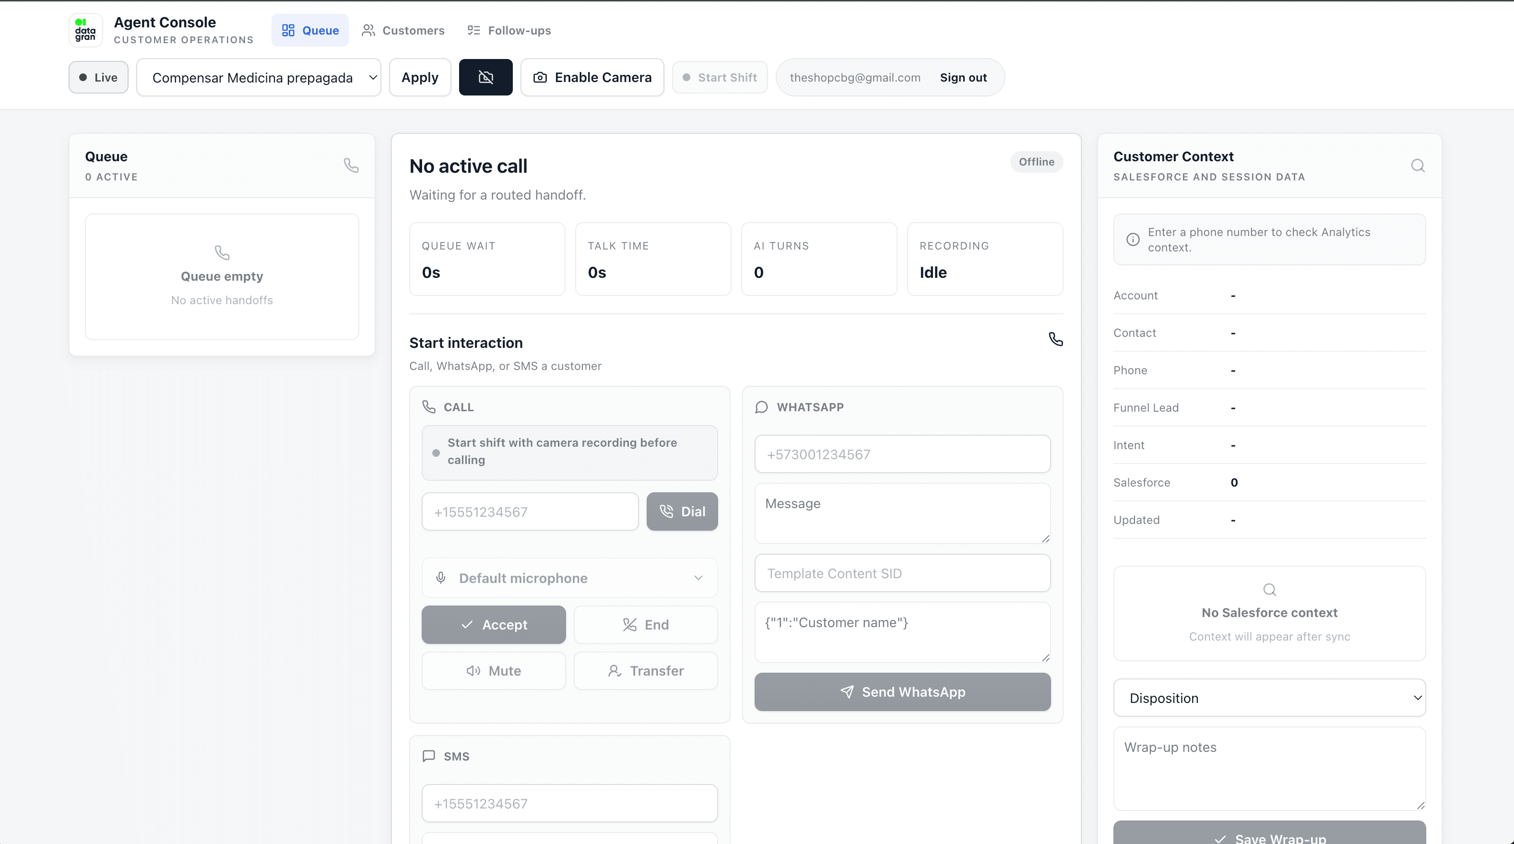Click the microphone icon in device selector
This screenshot has height=844, width=1514.
point(440,578)
